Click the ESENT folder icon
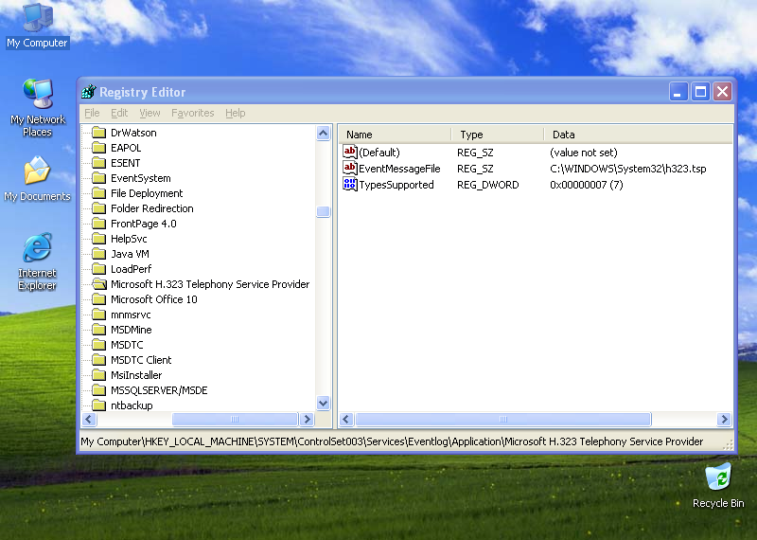This screenshot has width=757, height=540. click(x=99, y=163)
